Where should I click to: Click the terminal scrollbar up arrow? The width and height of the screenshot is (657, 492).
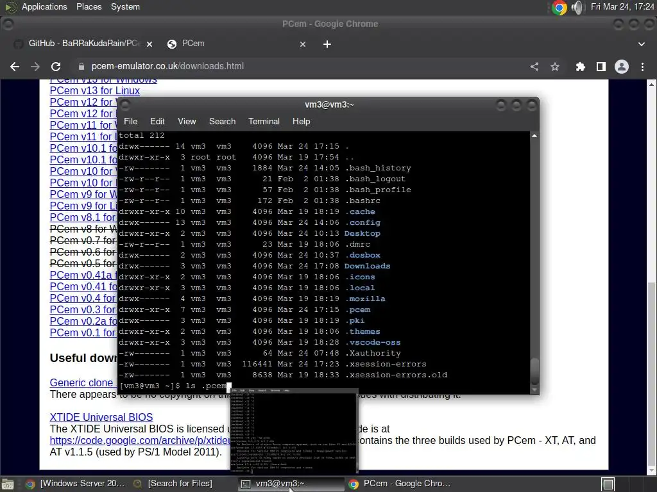(x=534, y=136)
